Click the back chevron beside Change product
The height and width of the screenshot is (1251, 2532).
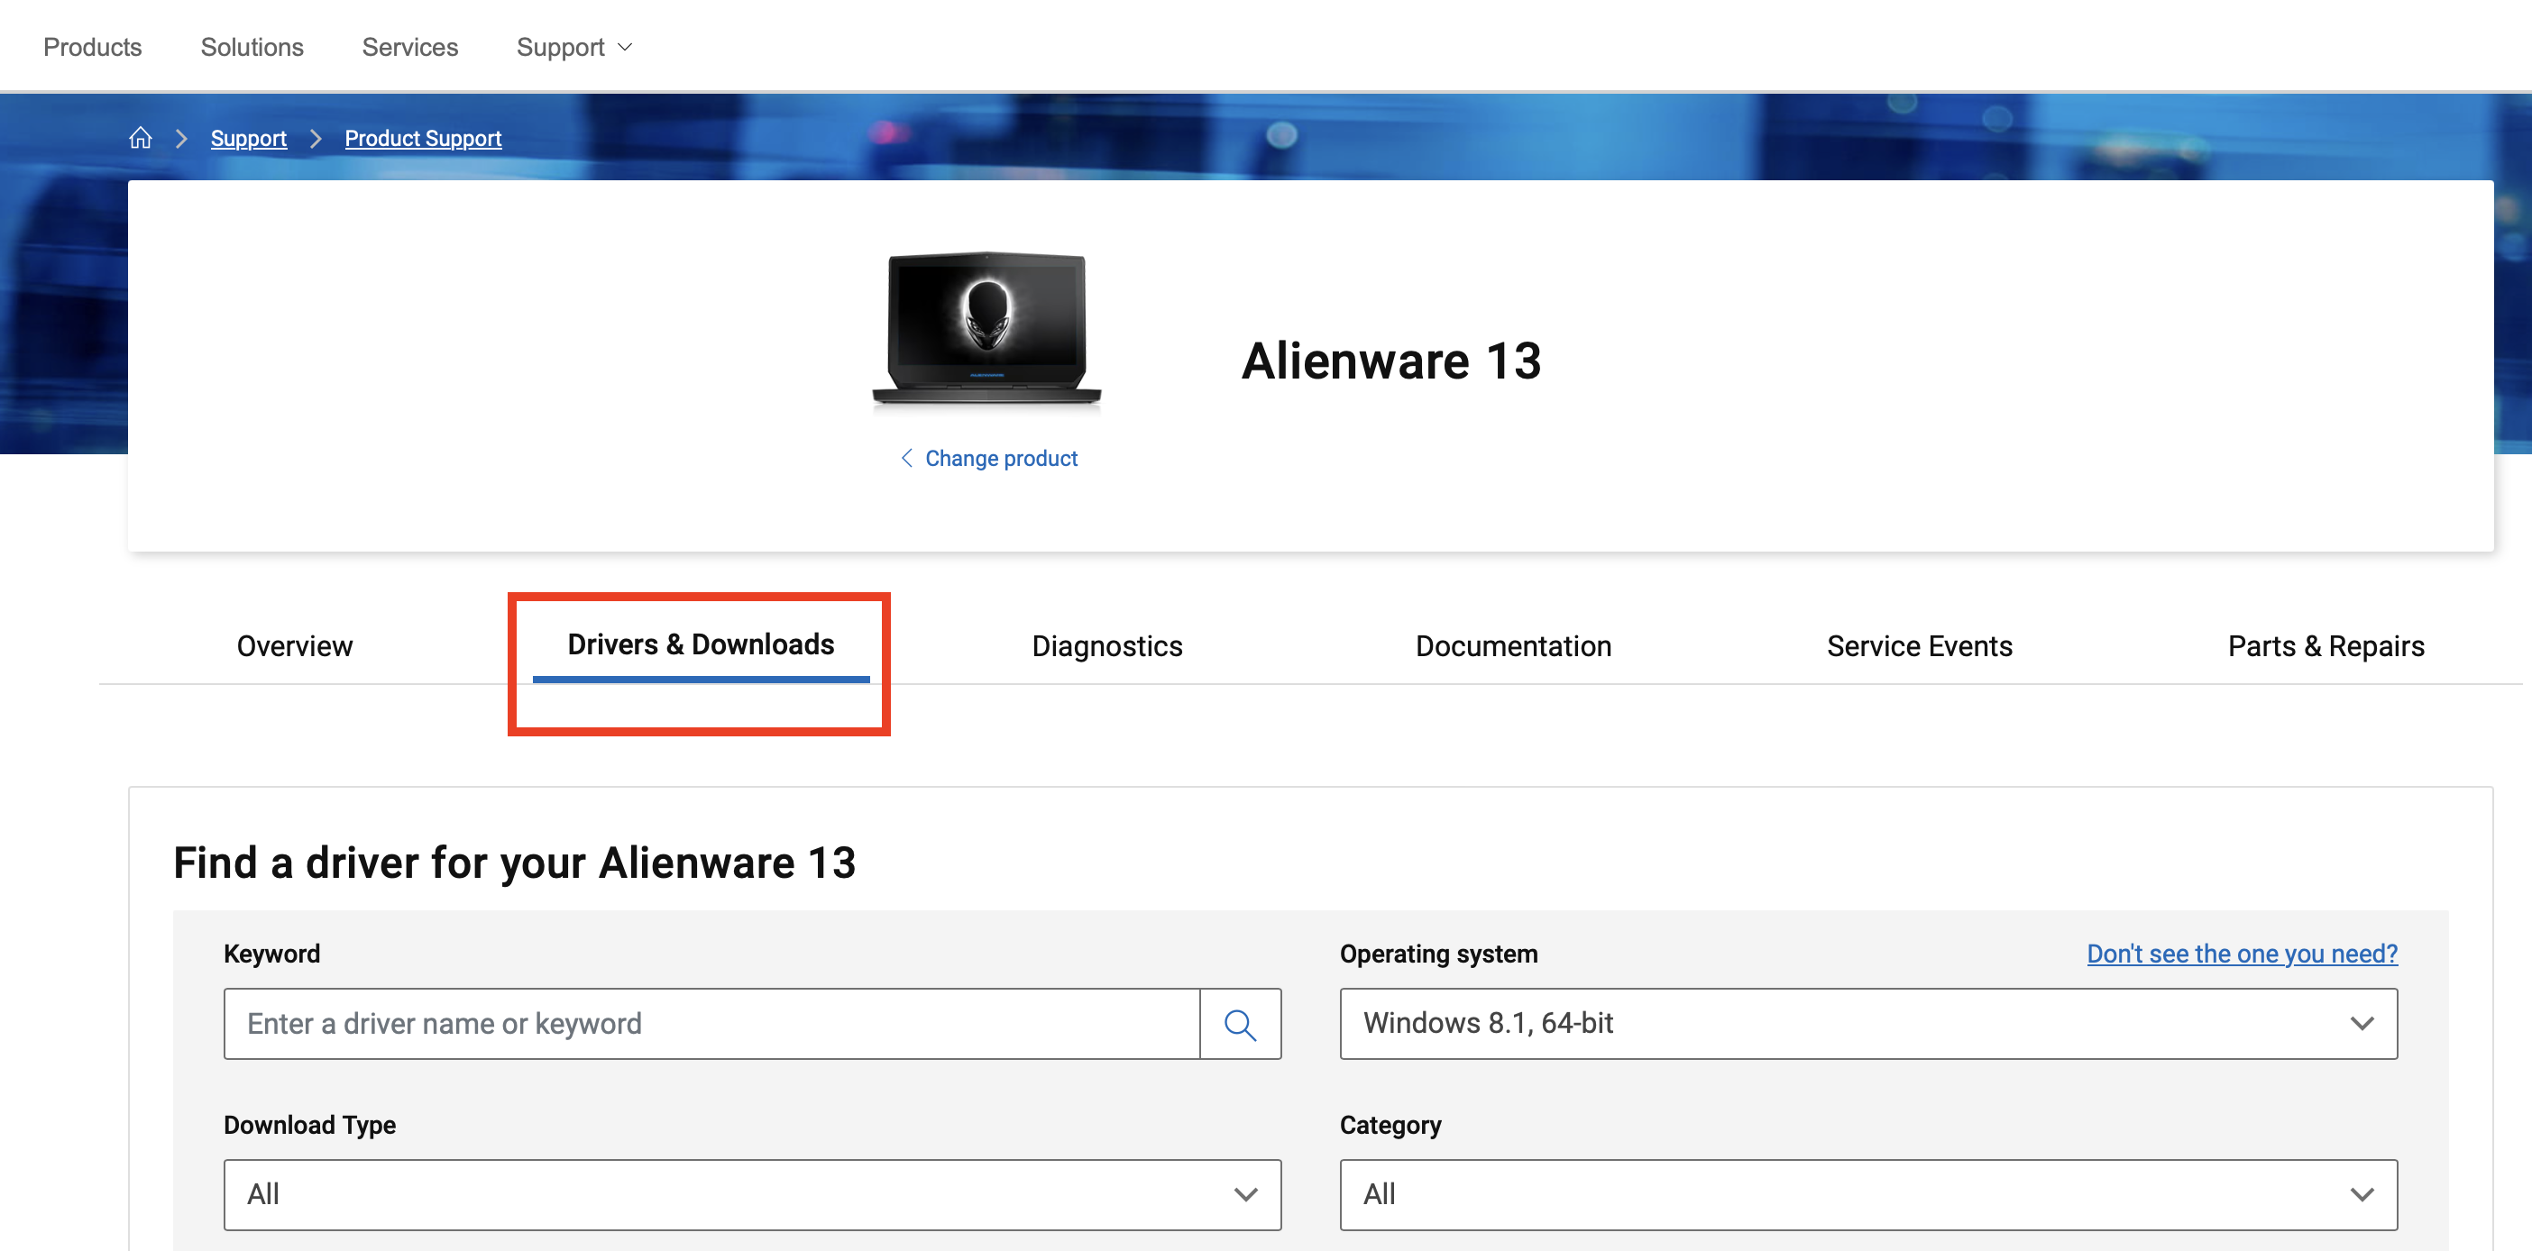tap(907, 458)
